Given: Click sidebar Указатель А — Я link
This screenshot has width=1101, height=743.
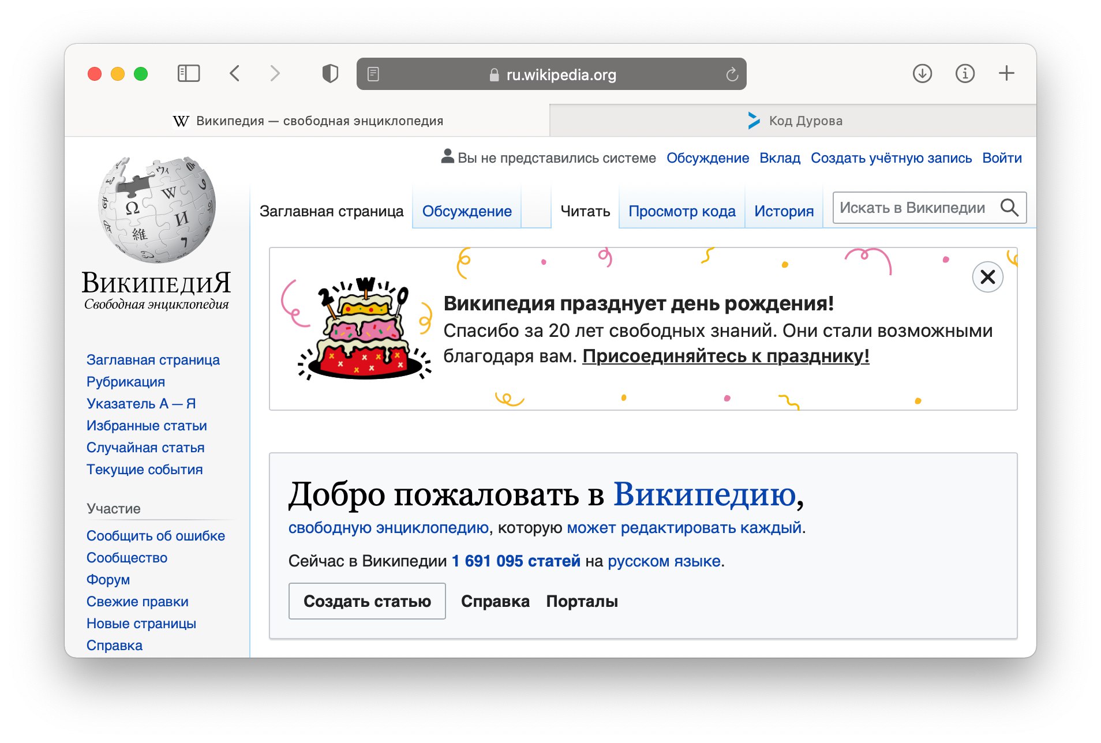Looking at the screenshot, I should 141,404.
